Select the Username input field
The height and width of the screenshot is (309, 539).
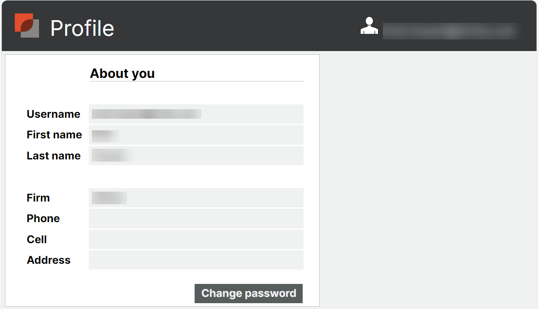click(x=196, y=114)
